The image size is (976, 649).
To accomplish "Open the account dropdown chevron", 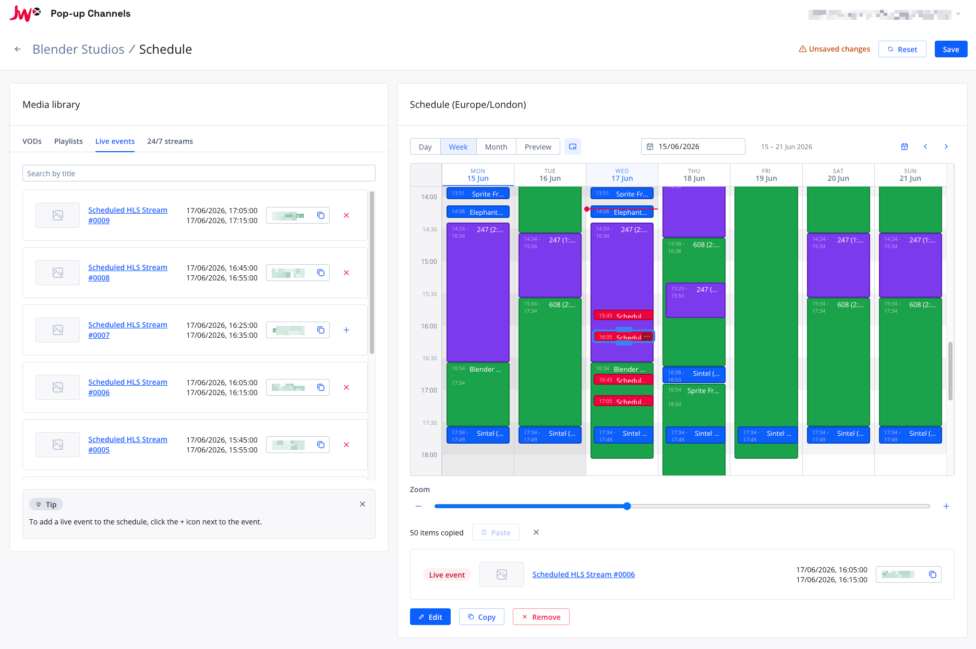I will click(958, 14).
